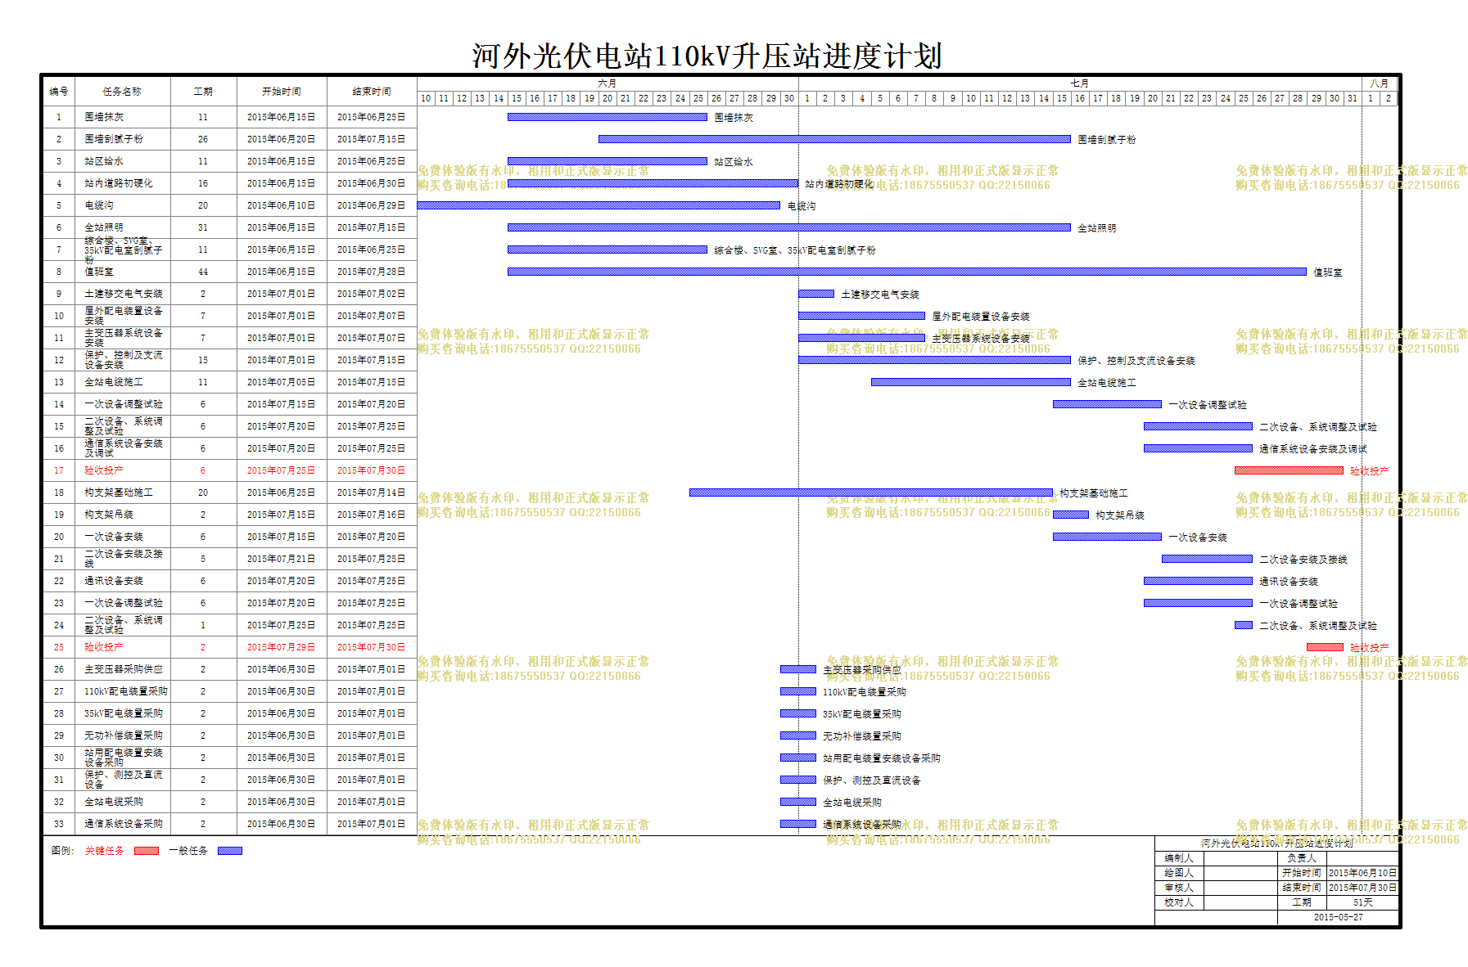Viewport: 1468px width, 967px height.
Task: Click row number 33 in the 编号 column
Action: coord(59,824)
